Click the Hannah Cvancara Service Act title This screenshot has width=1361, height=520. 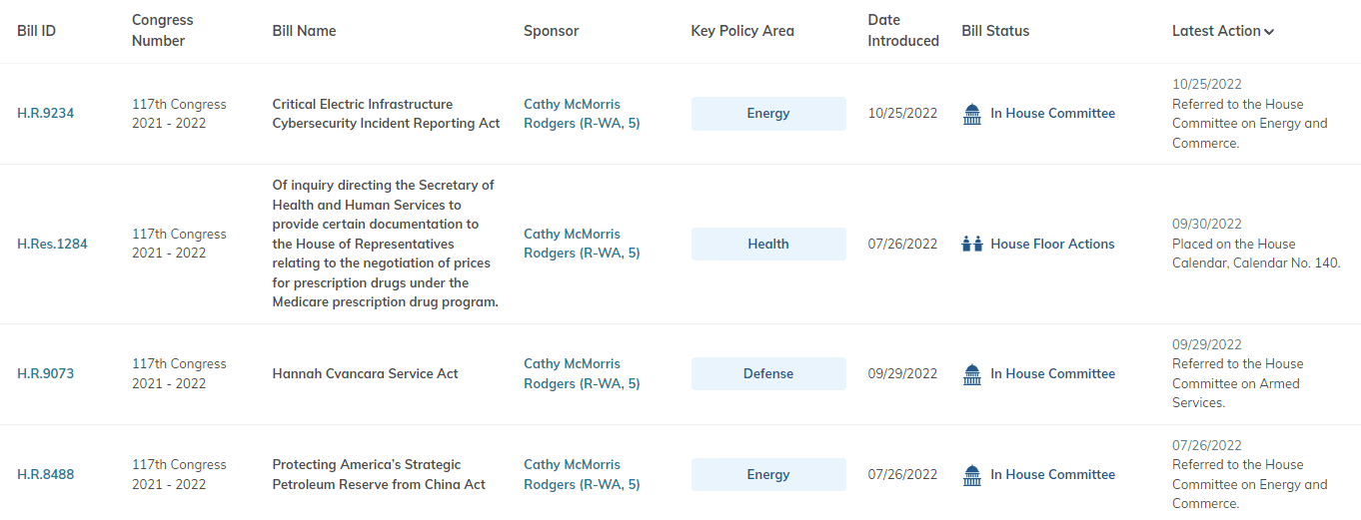point(365,374)
